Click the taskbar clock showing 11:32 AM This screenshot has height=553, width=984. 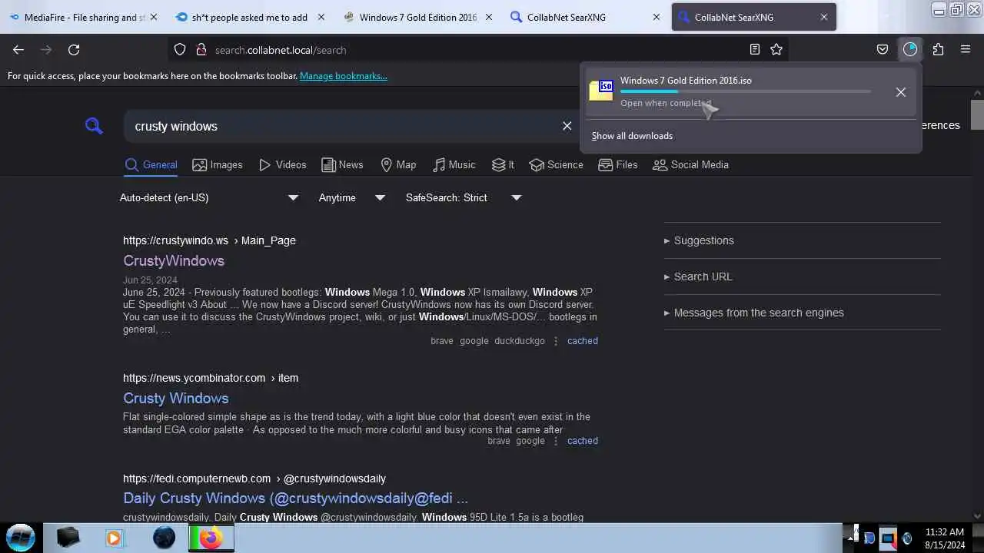945,538
